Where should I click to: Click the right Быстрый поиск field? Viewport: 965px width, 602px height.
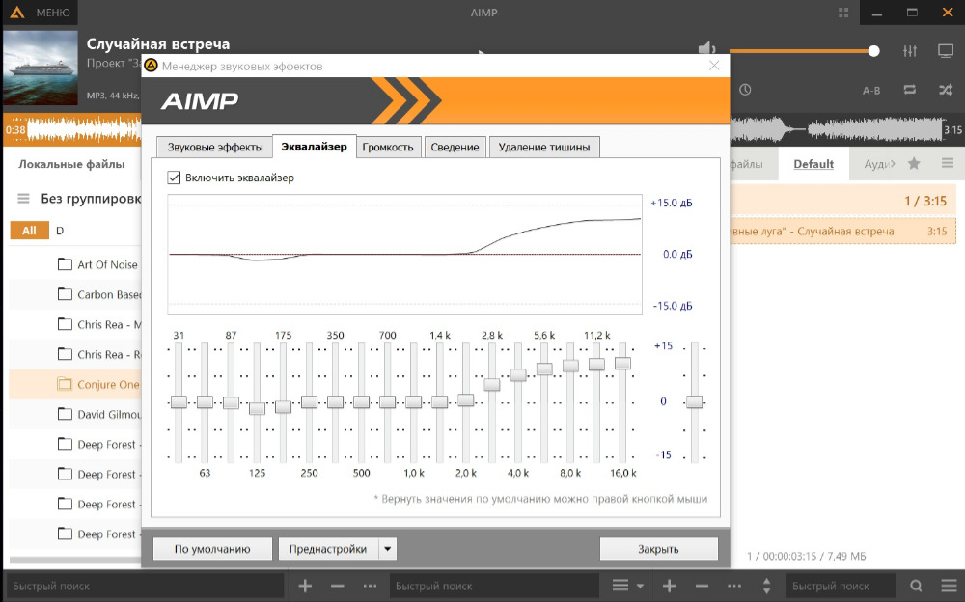point(841,586)
